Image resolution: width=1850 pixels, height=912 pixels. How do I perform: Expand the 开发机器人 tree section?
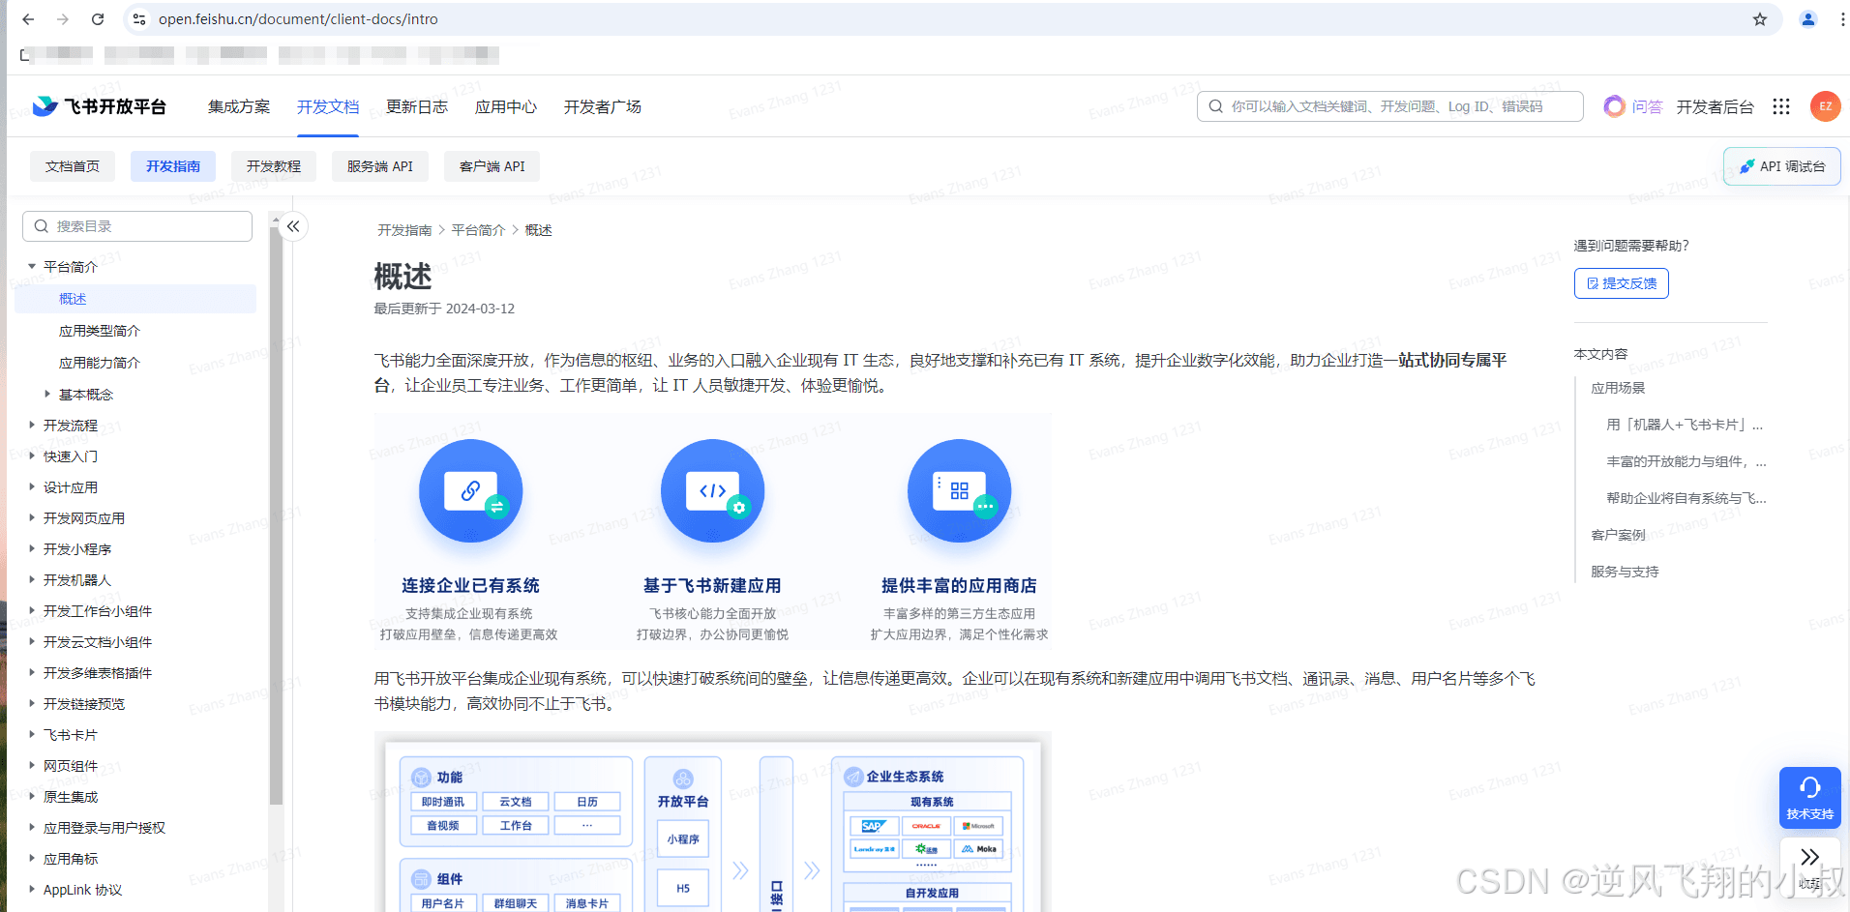(32, 580)
